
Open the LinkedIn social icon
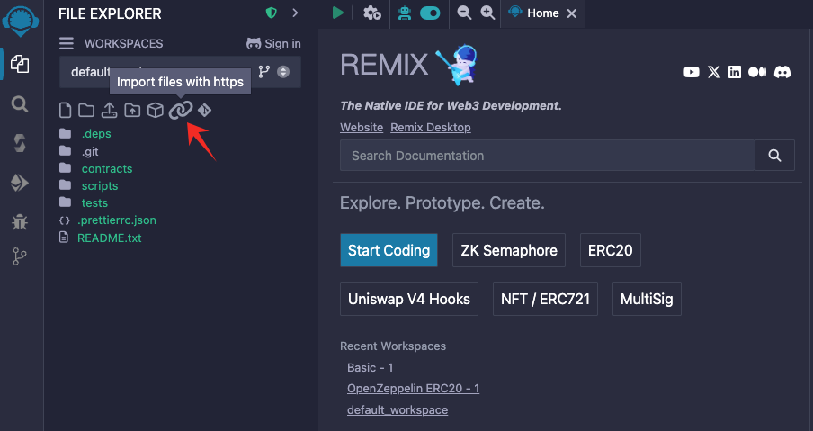(x=735, y=72)
